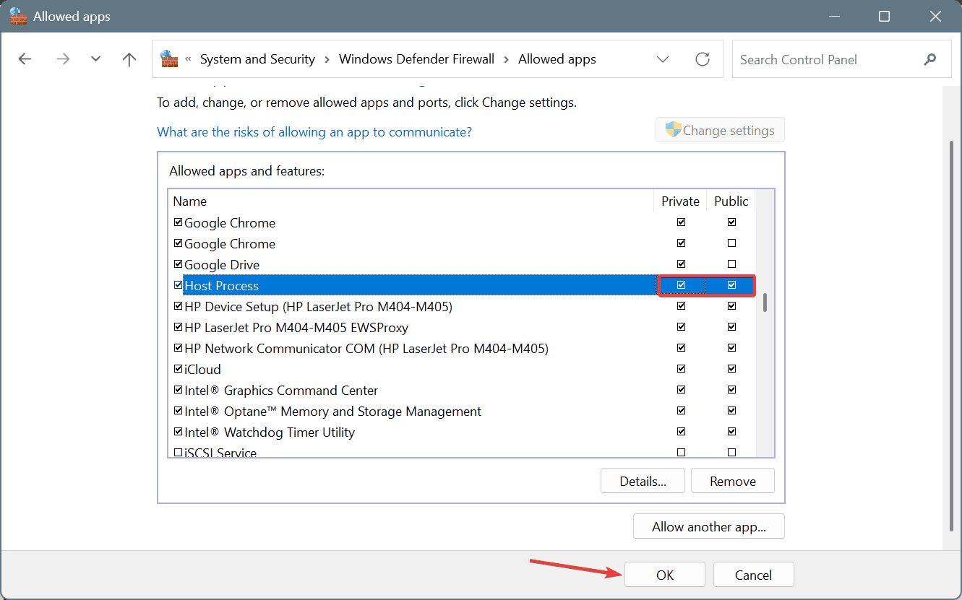Viewport: 962px width, 600px height.
Task: Expand the address bar history dropdown
Action: pos(663,59)
